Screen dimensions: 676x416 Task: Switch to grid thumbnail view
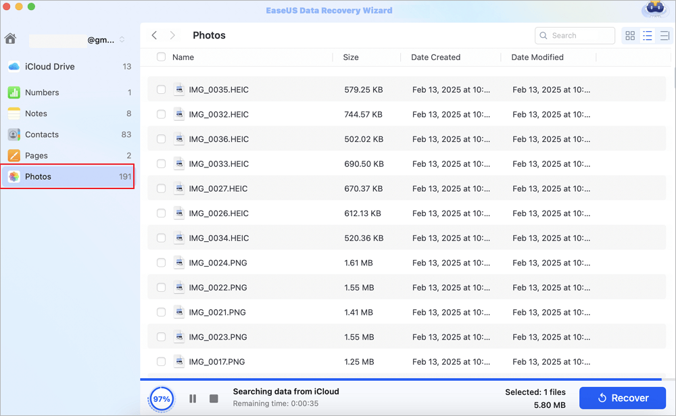(x=630, y=36)
